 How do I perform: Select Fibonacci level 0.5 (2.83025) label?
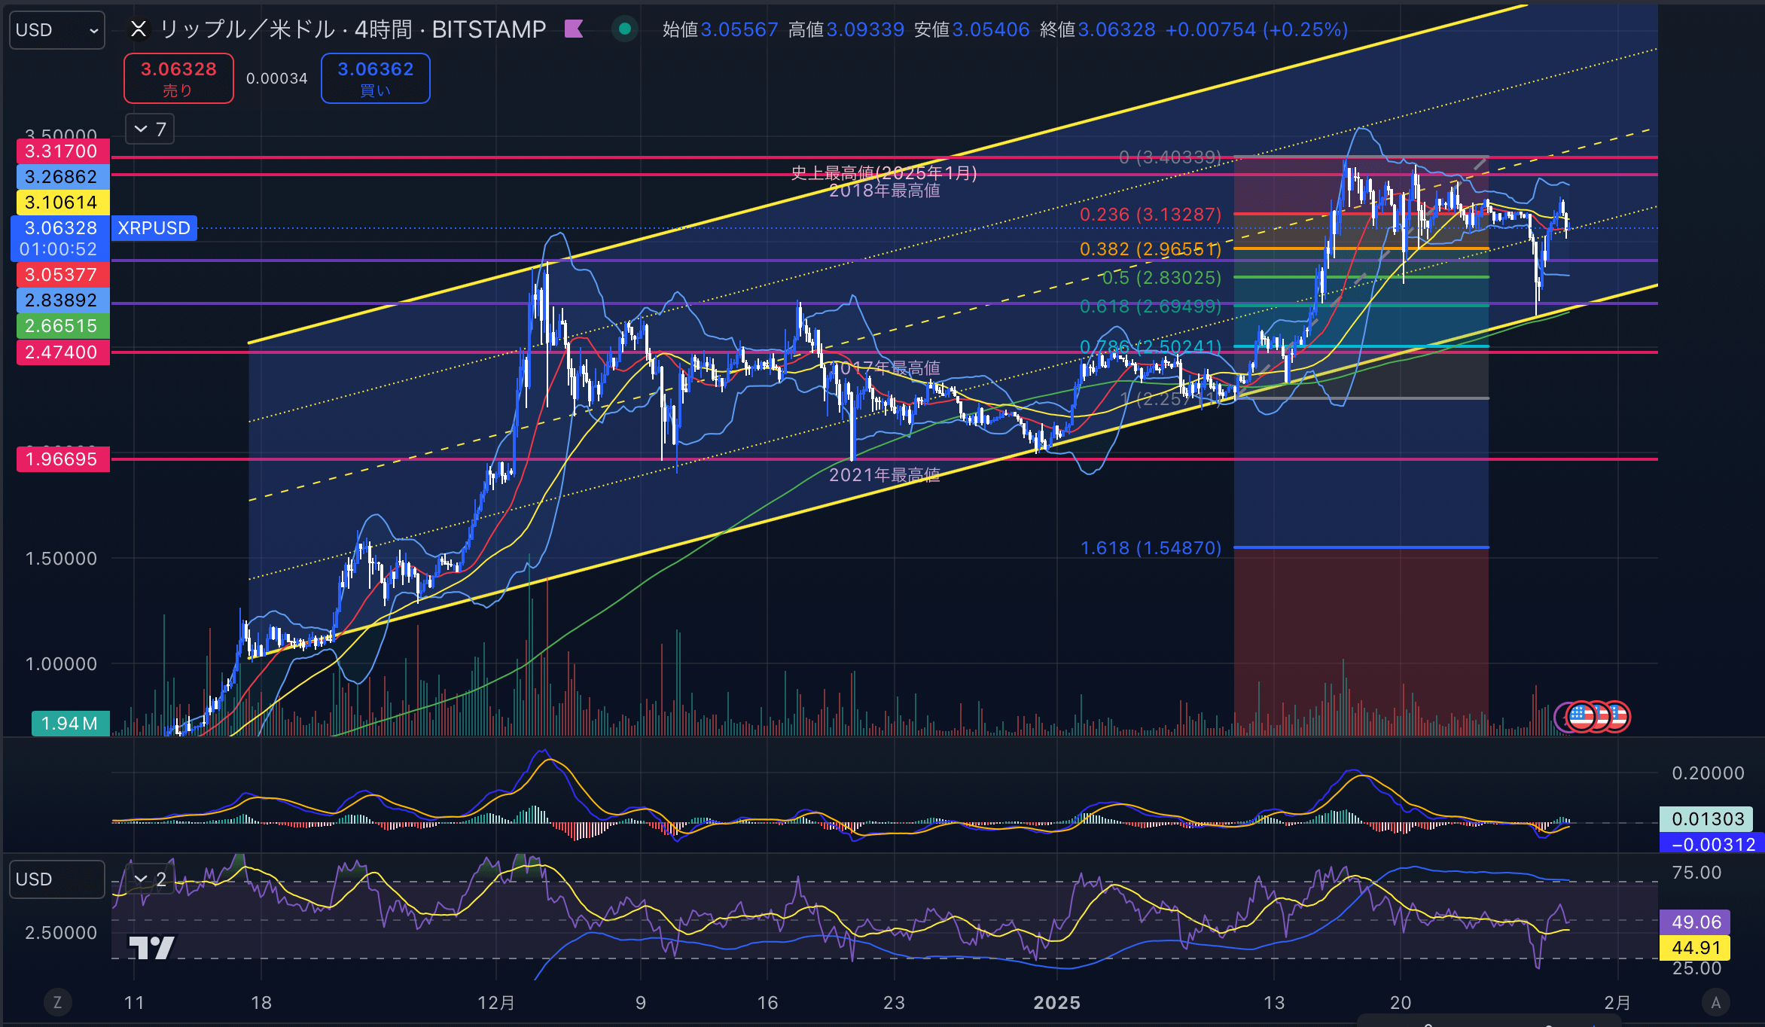[x=1162, y=278]
